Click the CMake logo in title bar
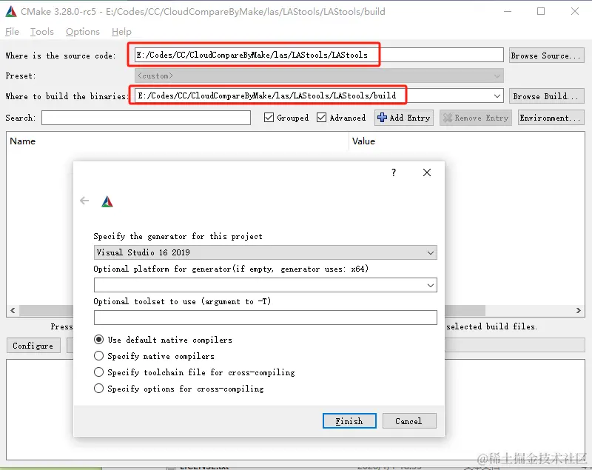 click(x=11, y=11)
